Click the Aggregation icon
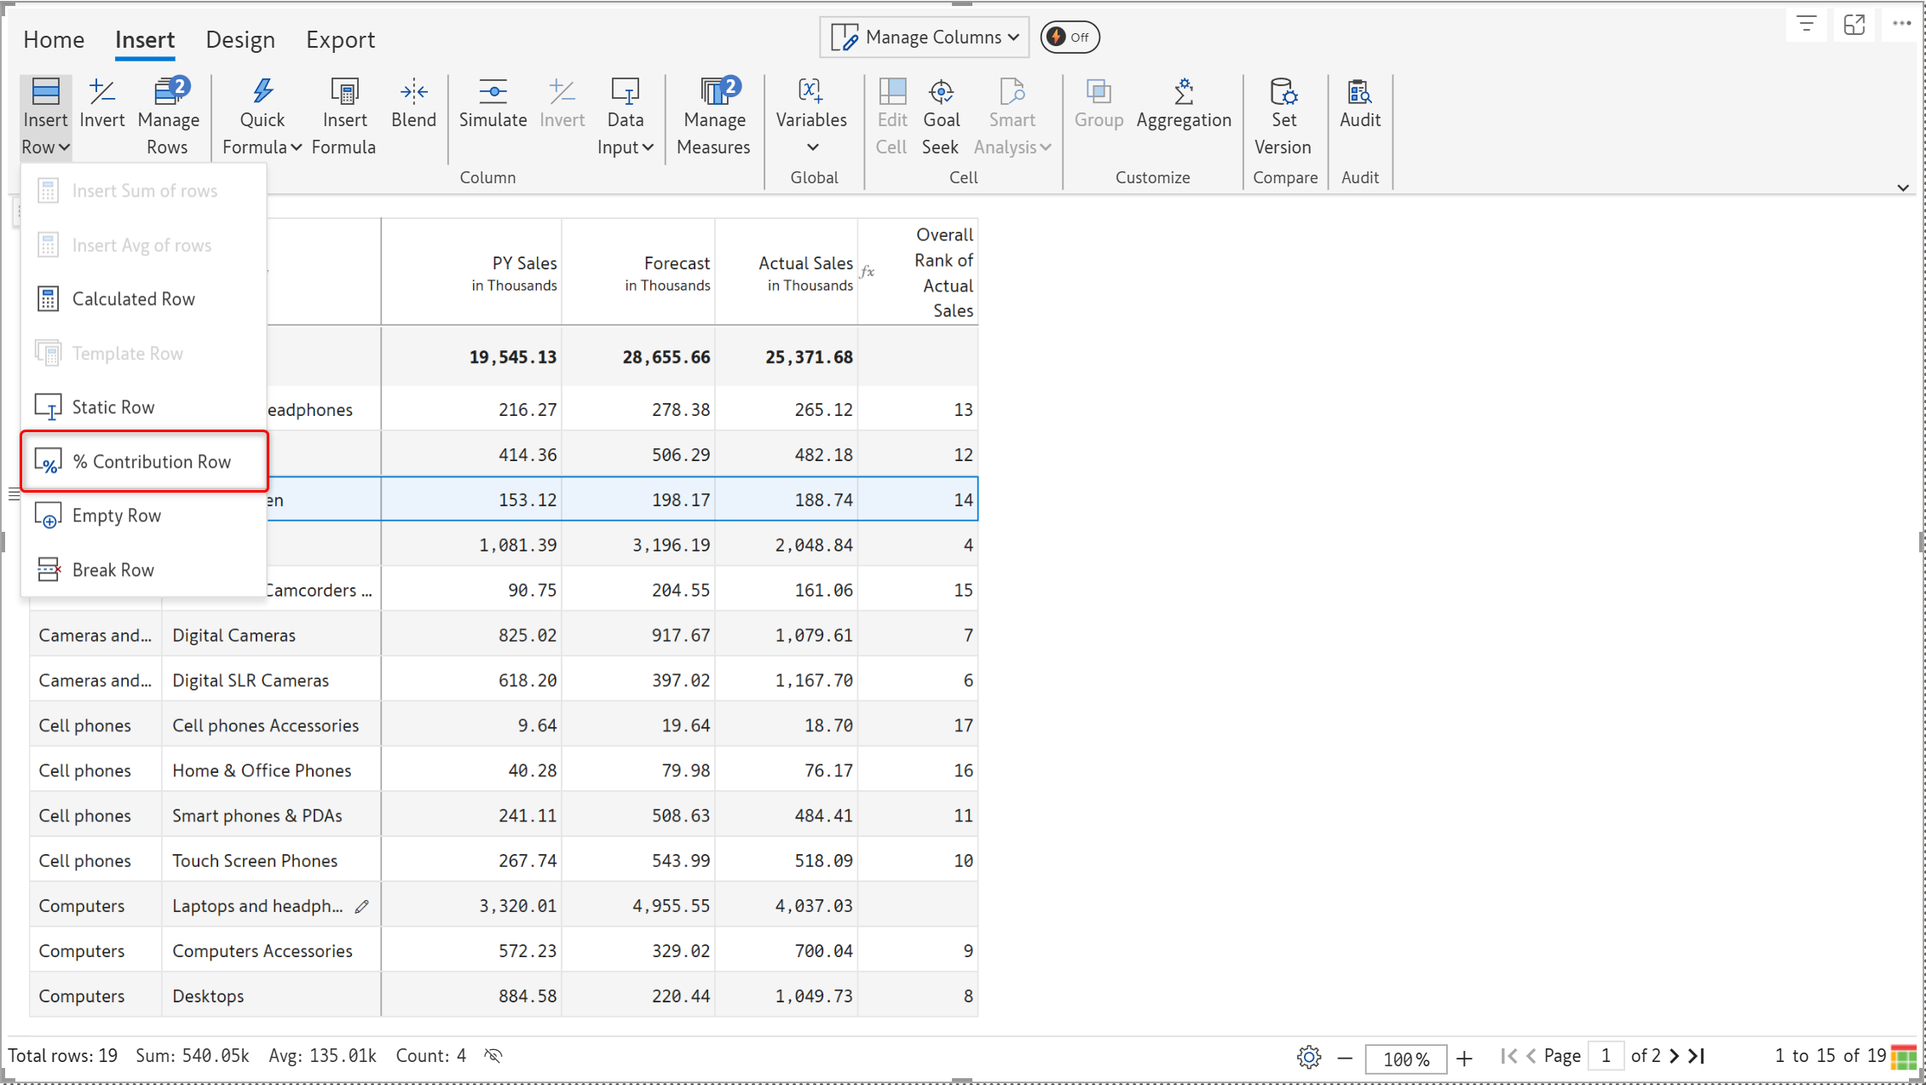 [1184, 92]
